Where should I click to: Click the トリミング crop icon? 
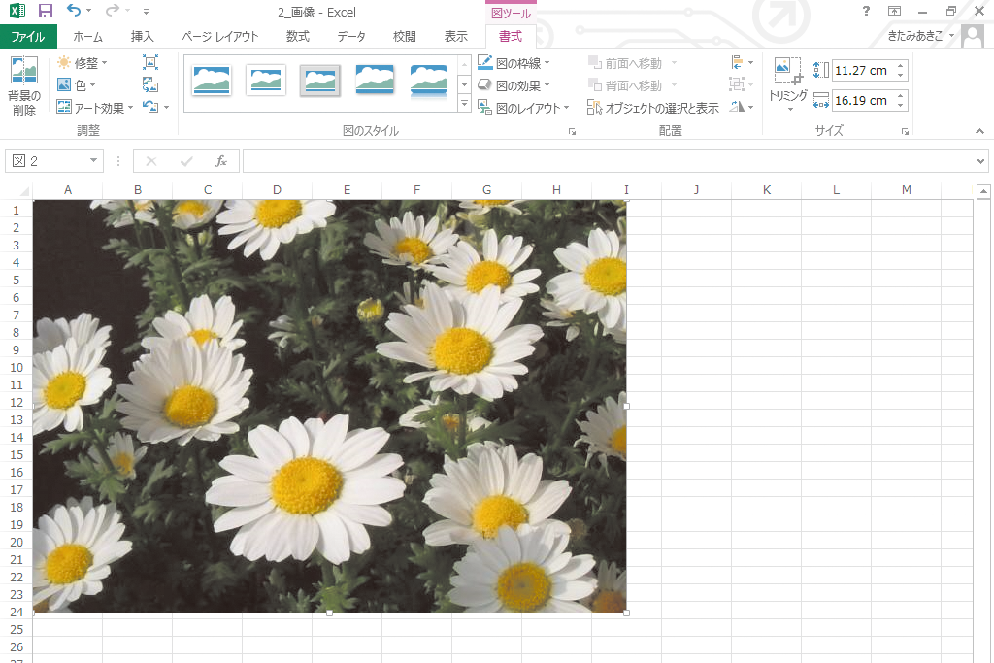coord(788,71)
